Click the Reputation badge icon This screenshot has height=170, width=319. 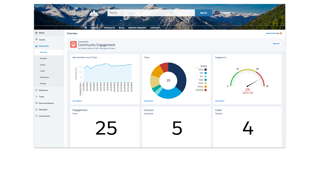point(36,109)
